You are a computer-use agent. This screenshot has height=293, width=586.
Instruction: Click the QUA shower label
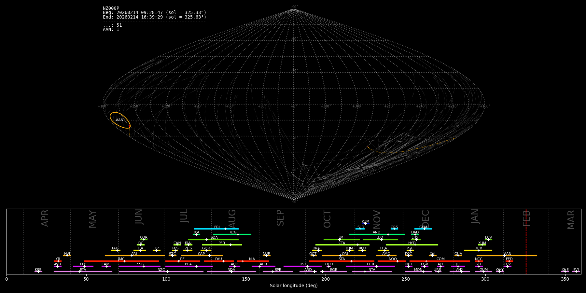(x=458, y=254)
